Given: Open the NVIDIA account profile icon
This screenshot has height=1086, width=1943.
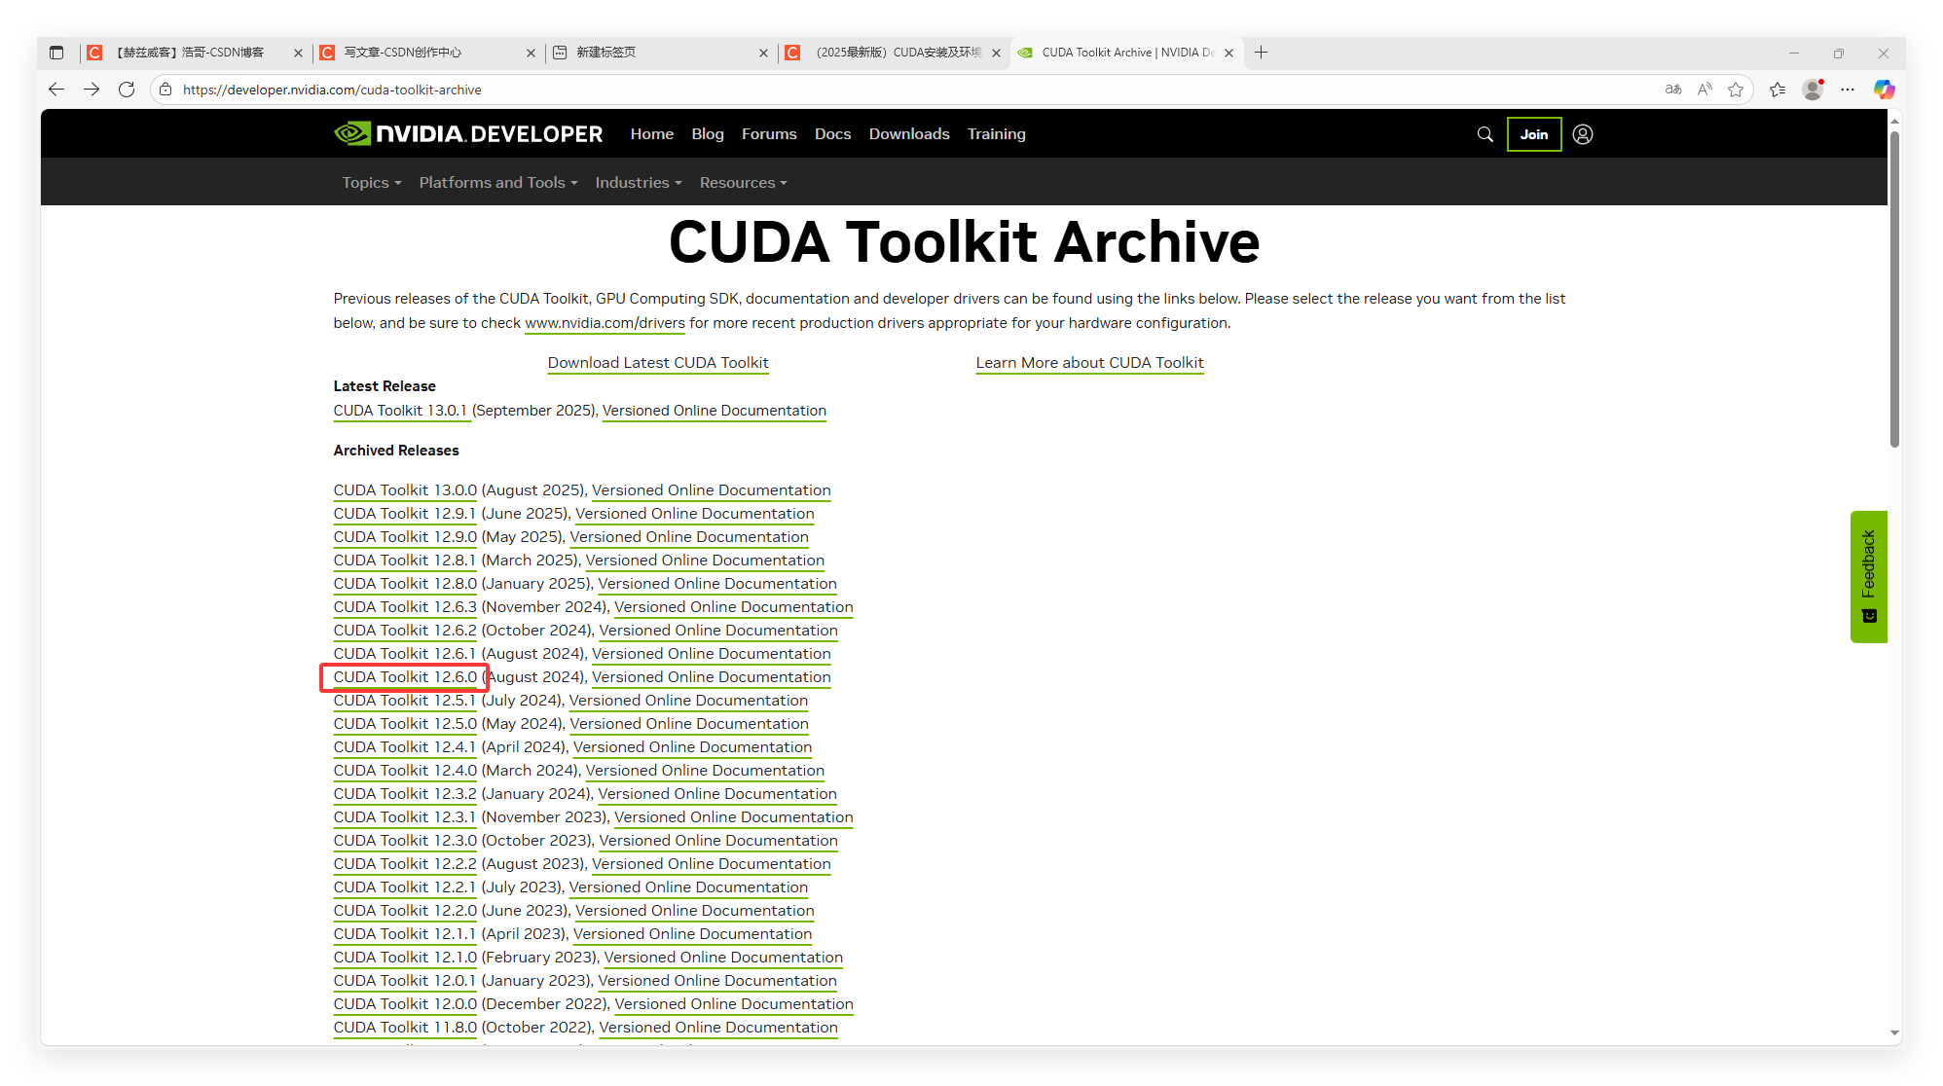Looking at the screenshot, I should [x=1583, y=134].
